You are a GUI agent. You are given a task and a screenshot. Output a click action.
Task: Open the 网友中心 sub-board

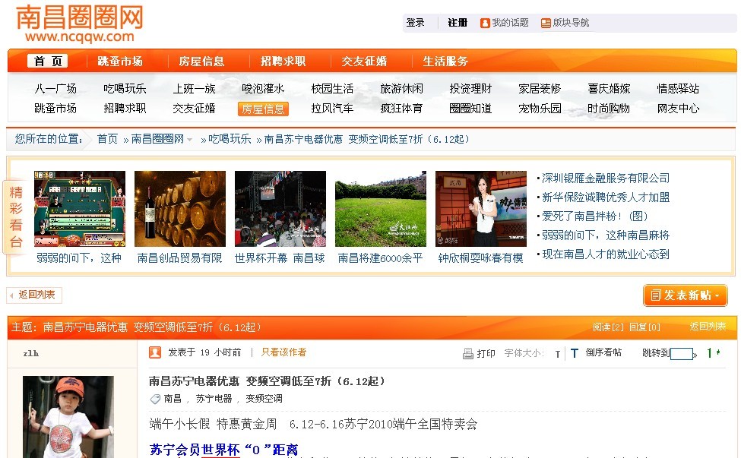pyautogui.click(x=678, y=109)
